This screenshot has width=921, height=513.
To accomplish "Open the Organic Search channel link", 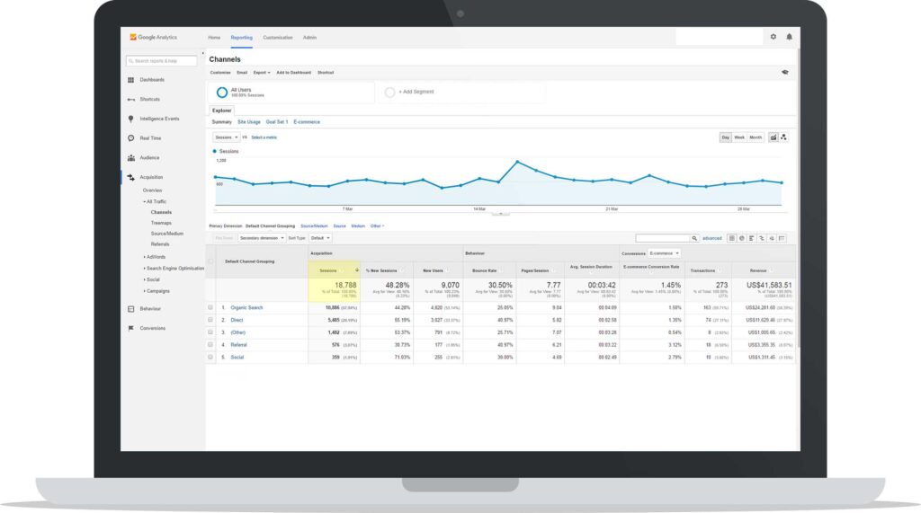I will pos(246,307).
